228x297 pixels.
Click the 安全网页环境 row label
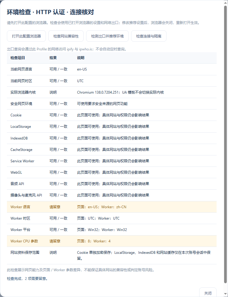21,103
